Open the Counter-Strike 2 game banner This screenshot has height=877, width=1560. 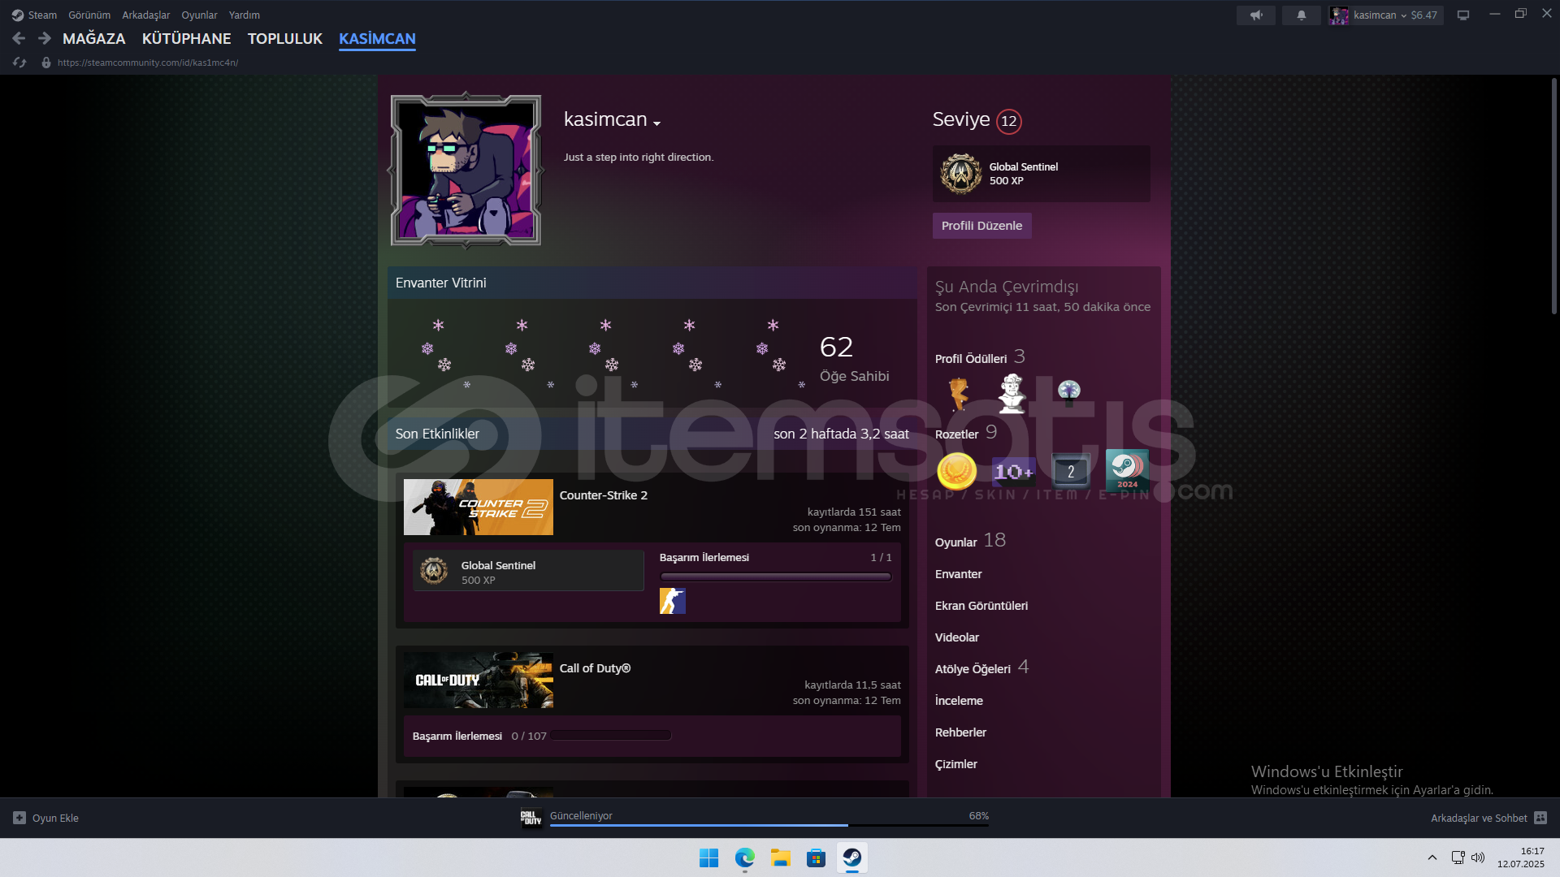click(479, 508)
